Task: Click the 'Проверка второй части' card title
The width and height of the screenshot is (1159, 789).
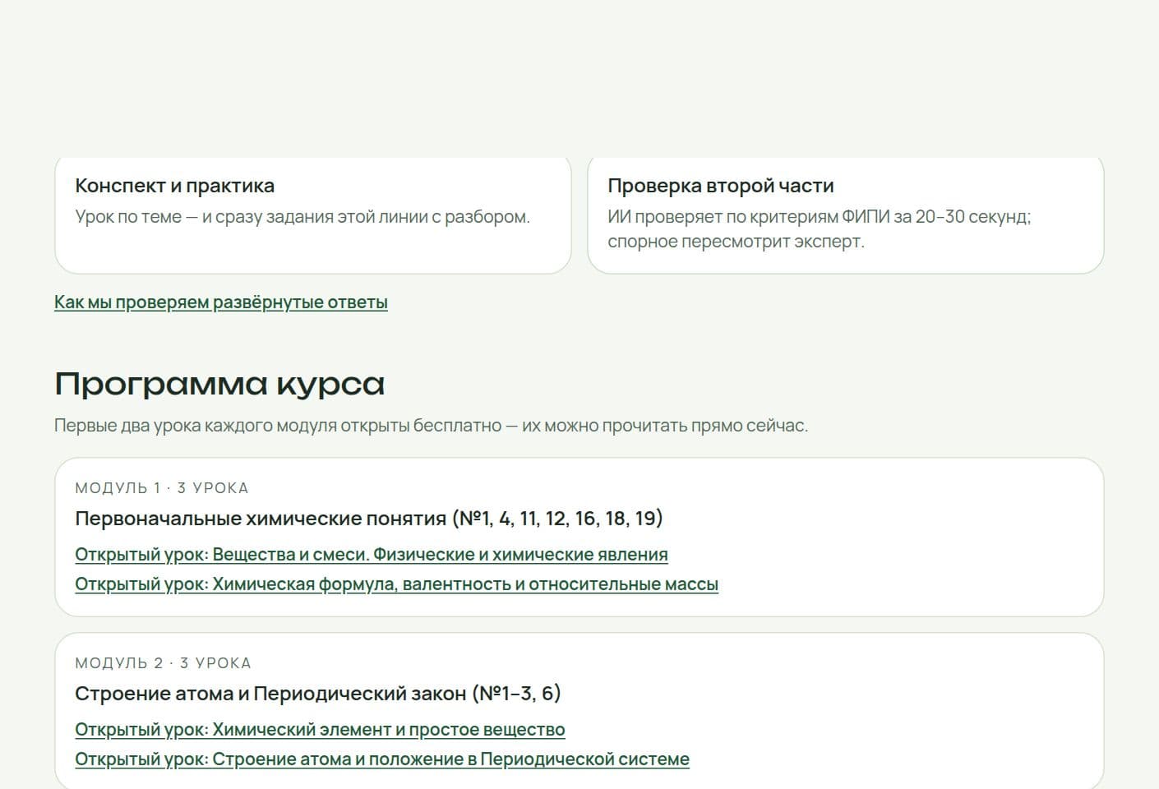Action: point(721,186)
